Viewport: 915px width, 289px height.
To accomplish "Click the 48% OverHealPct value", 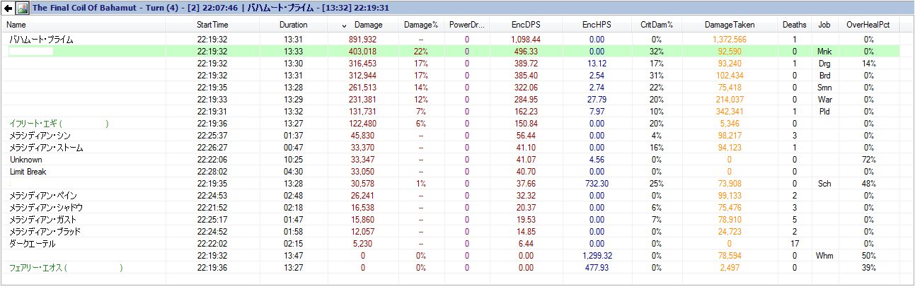I will (x=869, y=184).
